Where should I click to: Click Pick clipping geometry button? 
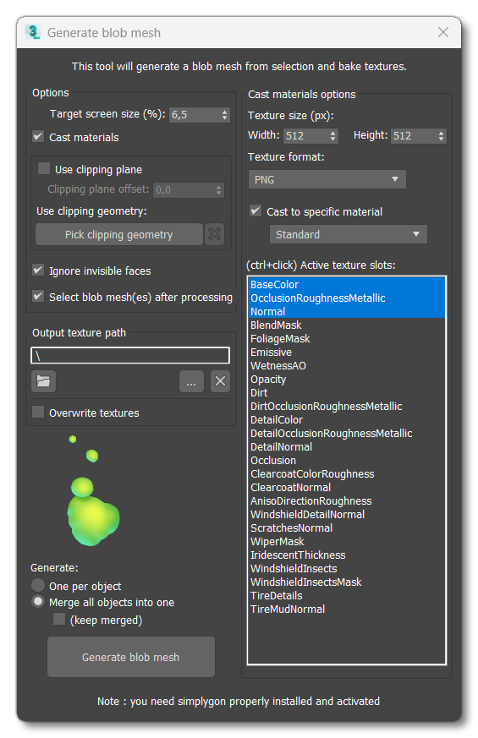[x=119, y=234]
